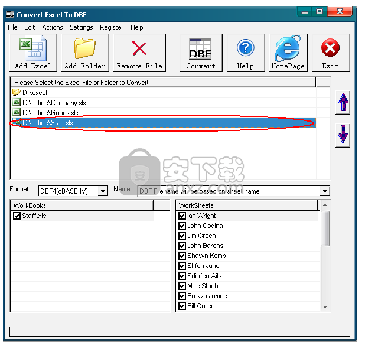Select the C:\Office\Staff.xls row

164,123
